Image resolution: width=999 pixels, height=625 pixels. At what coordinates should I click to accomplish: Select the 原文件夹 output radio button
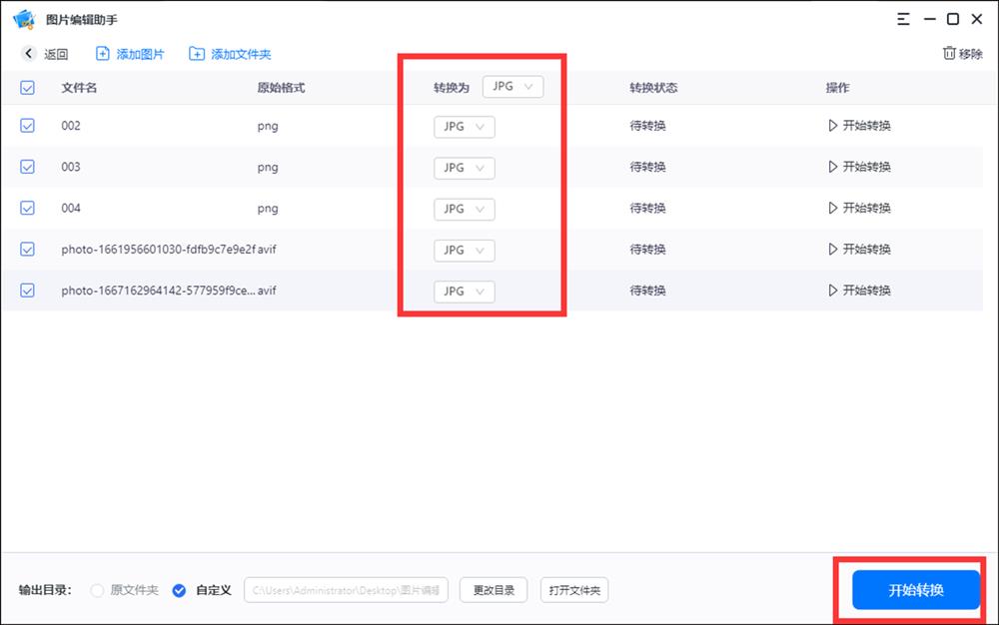pos(97,590)
